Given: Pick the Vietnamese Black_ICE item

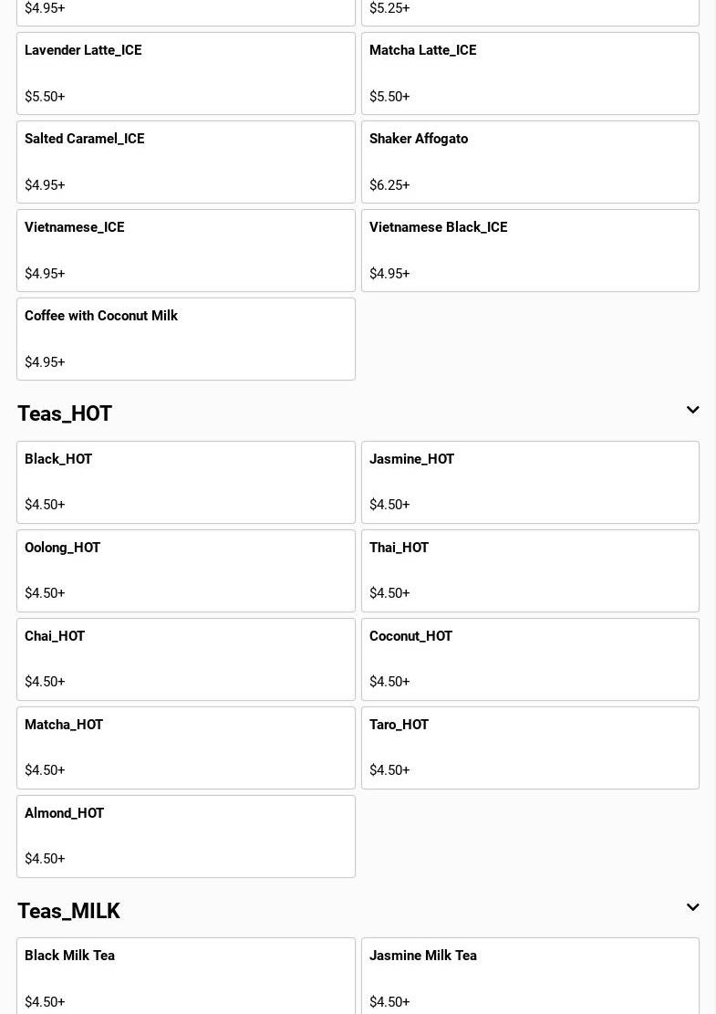Looking at the screenshot, I should click(530, 251).
